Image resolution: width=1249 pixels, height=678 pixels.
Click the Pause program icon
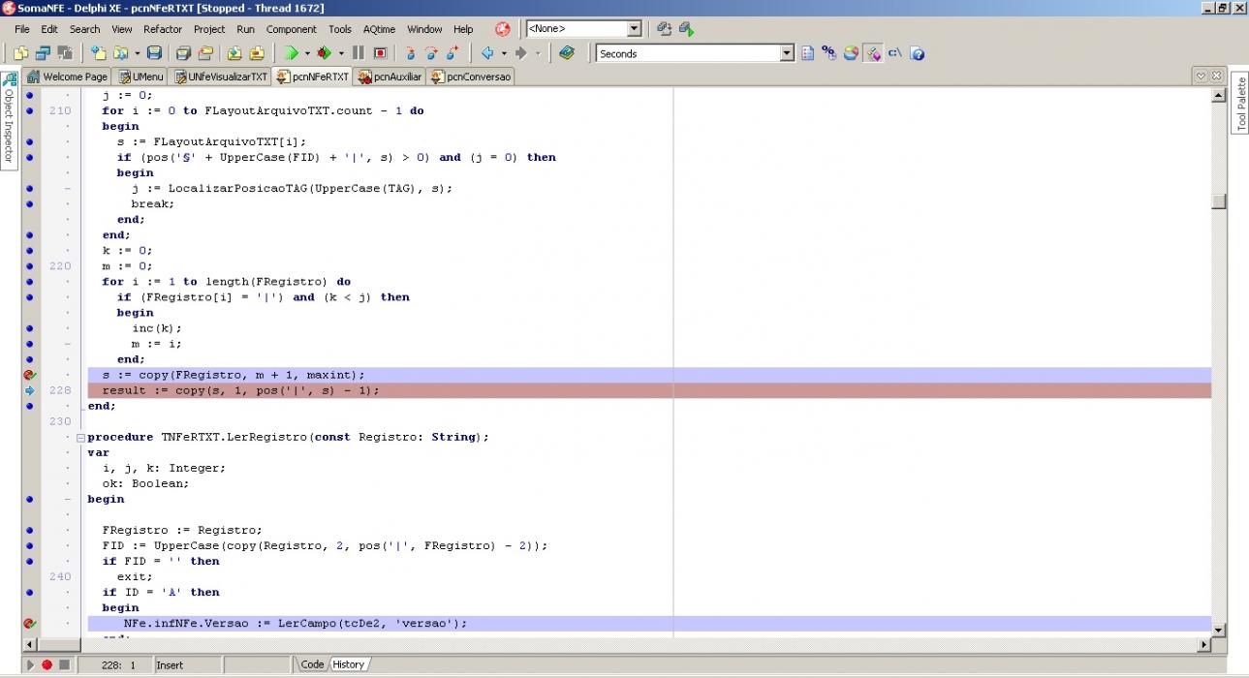pos(358,53)
